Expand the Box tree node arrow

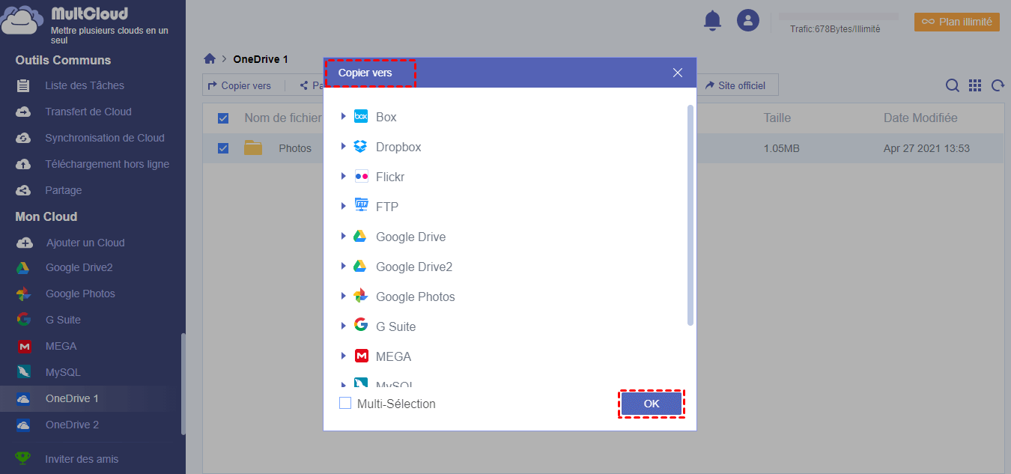(343, 116)
